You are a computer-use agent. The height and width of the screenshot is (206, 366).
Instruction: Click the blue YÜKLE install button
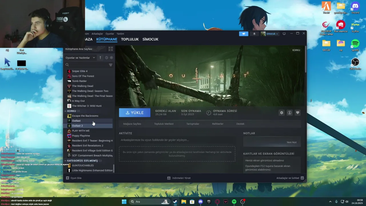135,113
